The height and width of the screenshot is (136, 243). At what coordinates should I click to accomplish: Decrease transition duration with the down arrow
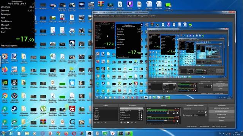(x=206, y=116)
